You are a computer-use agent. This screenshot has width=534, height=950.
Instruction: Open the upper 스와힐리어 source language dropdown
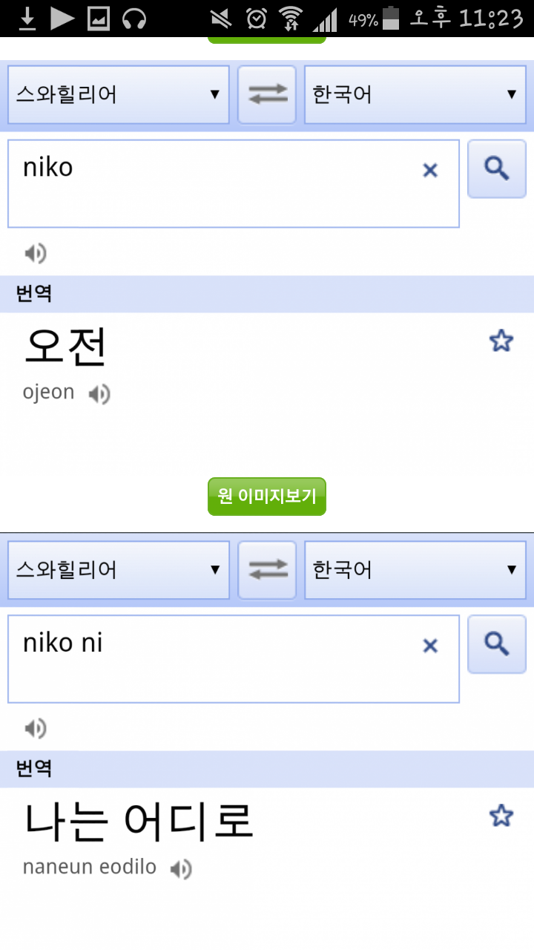coord(119,95)
